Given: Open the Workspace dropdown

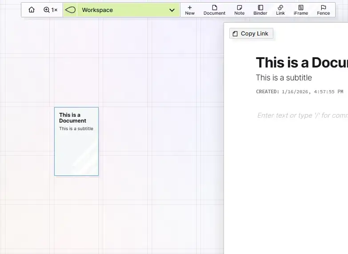Looking at the screenshot, I should 122,10.
